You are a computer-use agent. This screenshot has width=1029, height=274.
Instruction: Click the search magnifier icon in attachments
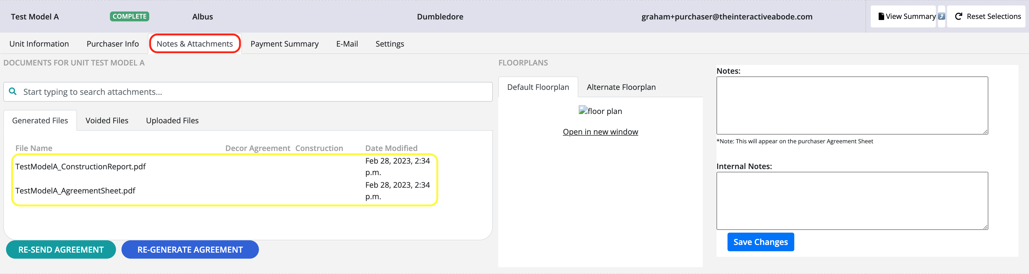pos(13,92)
